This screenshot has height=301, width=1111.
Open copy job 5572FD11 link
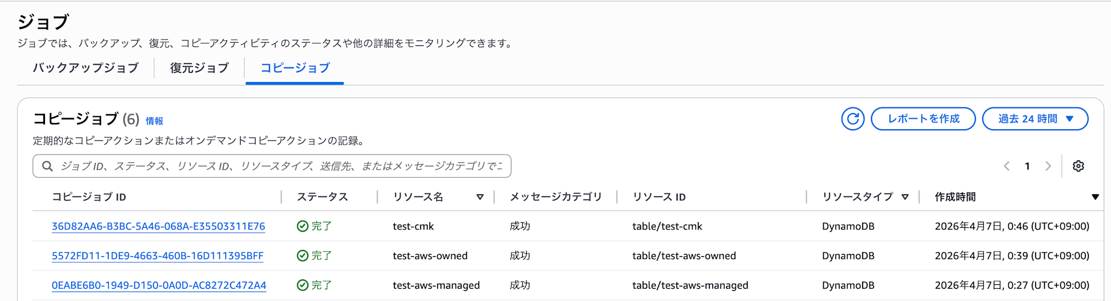[x=157, y=256]
